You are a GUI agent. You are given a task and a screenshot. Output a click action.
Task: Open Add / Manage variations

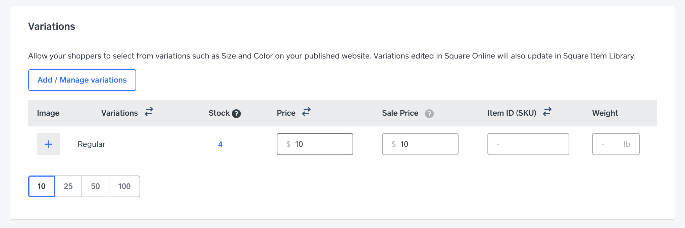click(x=82, y=80)
